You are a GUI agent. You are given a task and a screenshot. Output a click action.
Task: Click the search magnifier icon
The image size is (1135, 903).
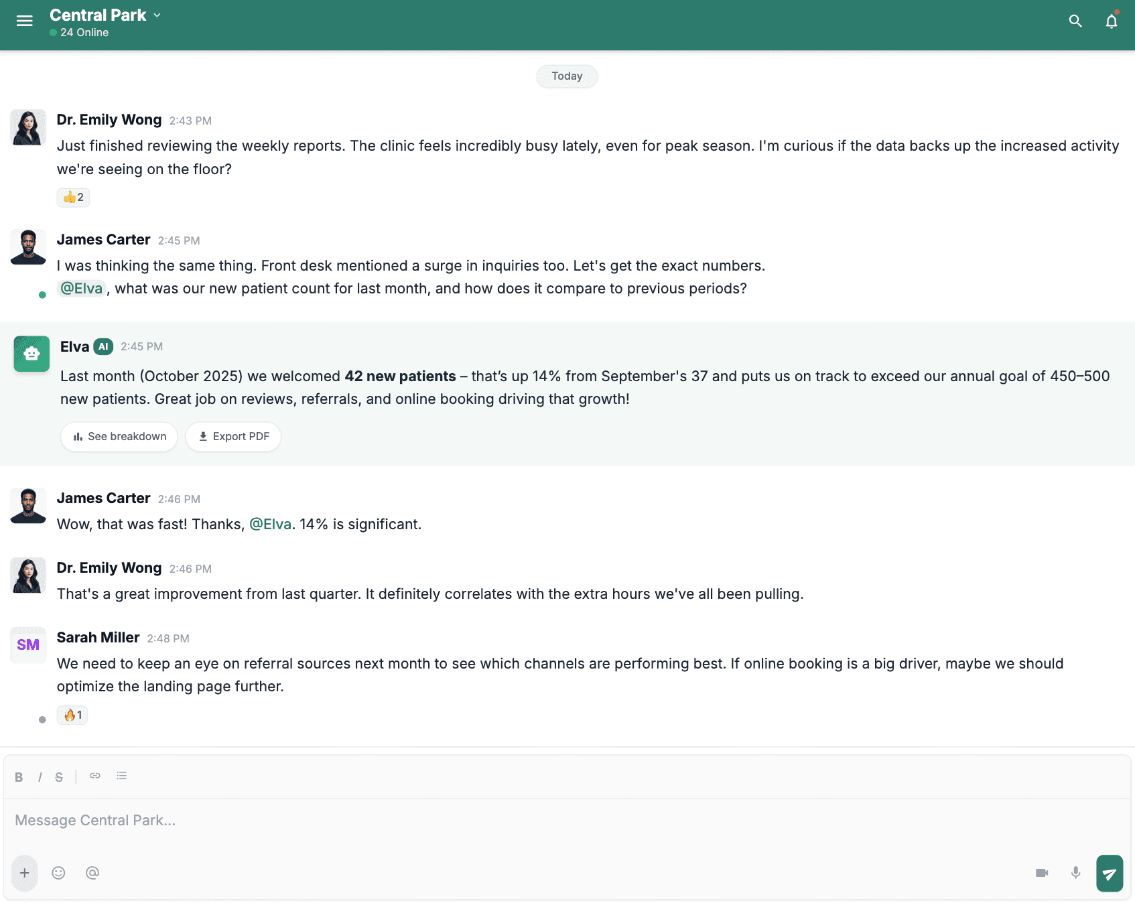[x=1075, y=21]
